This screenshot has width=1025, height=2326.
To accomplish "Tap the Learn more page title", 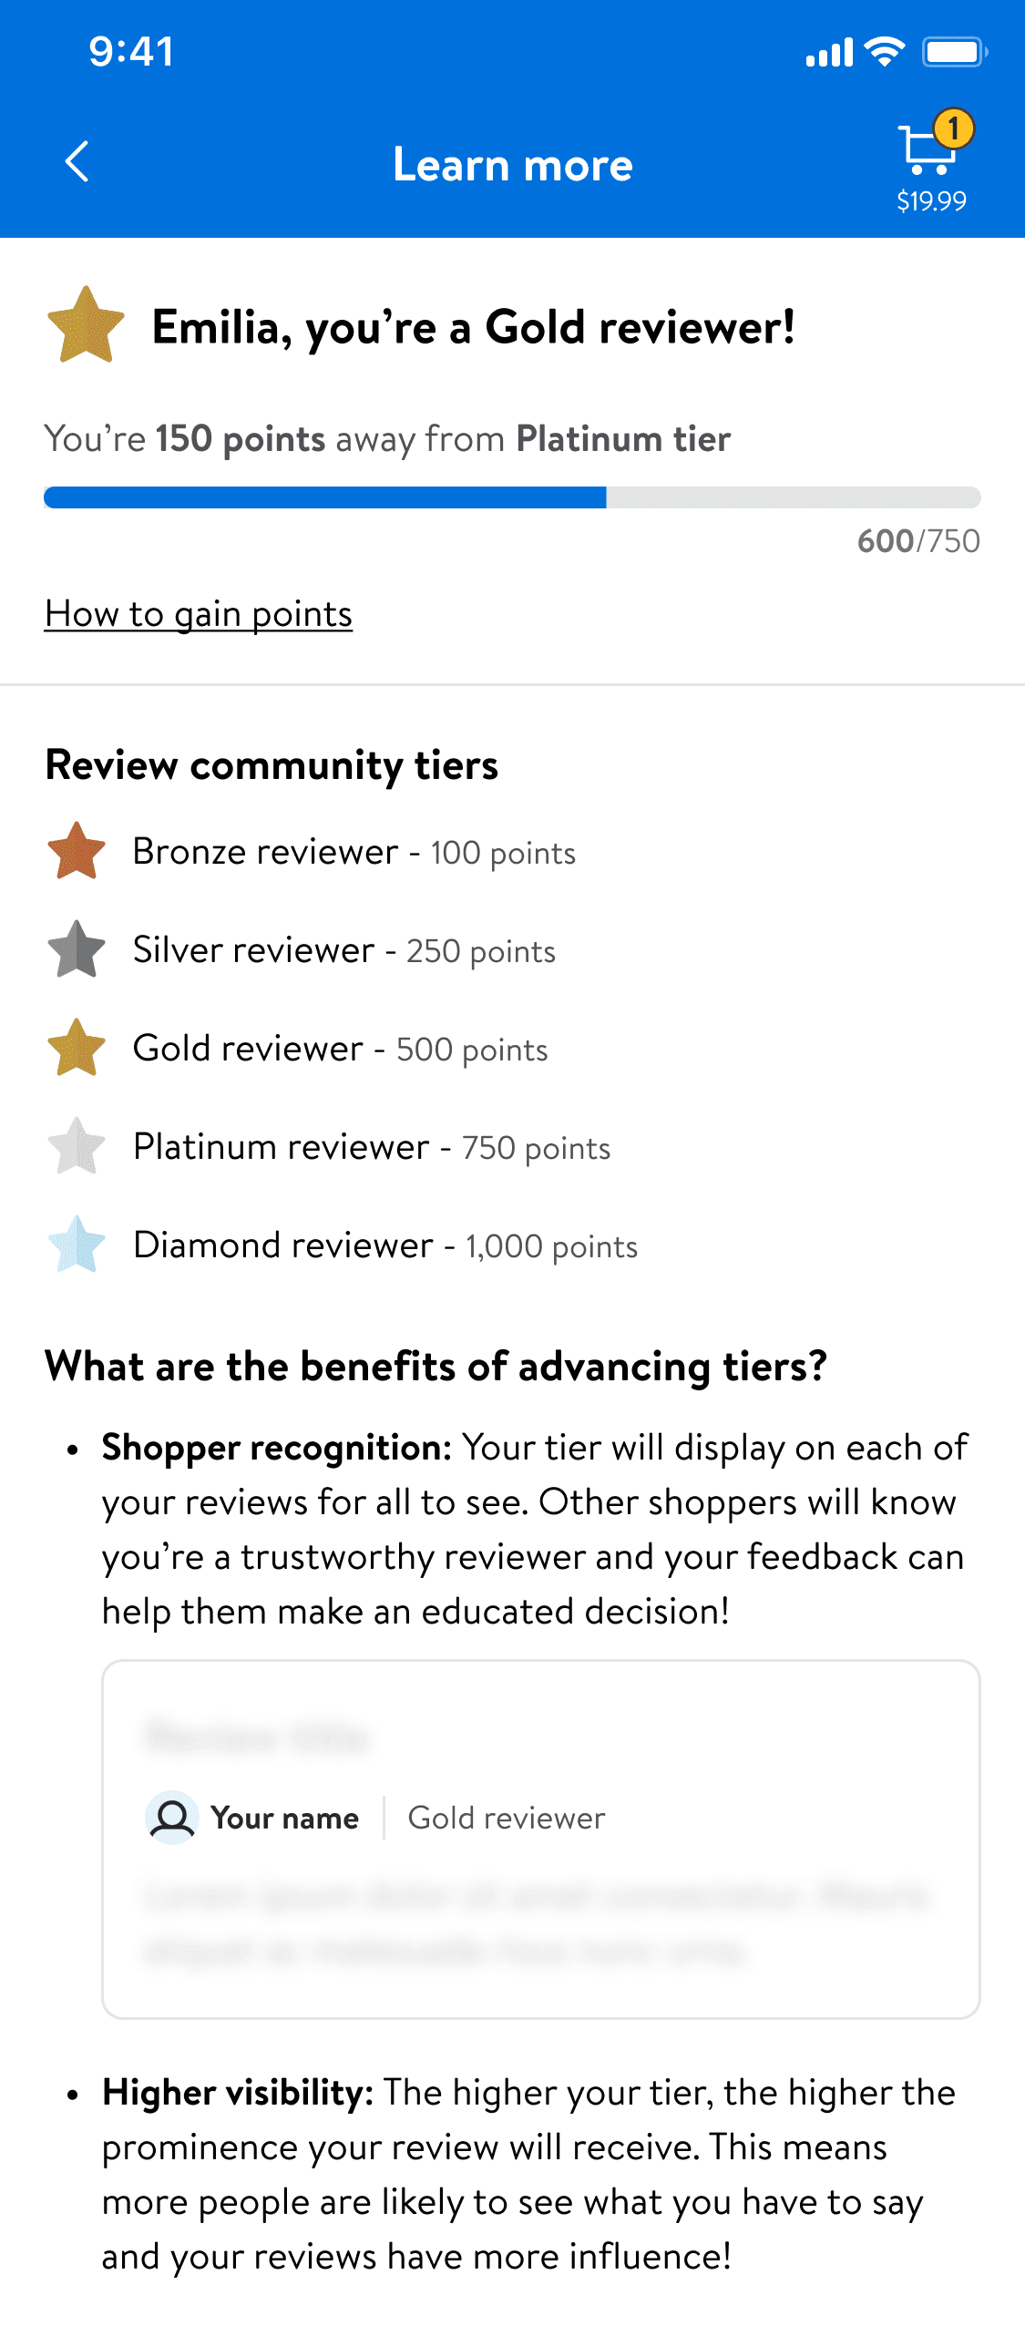I will tap(513, 165).
